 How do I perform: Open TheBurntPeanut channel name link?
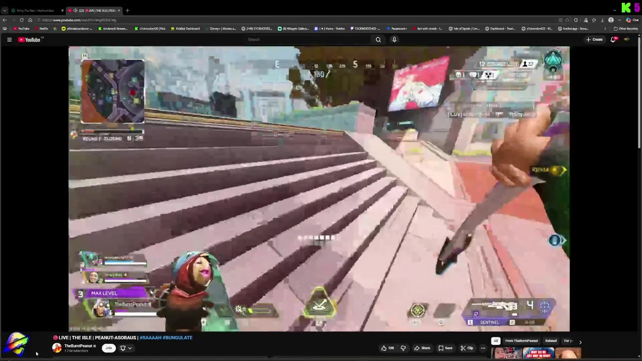pos(78,346)
